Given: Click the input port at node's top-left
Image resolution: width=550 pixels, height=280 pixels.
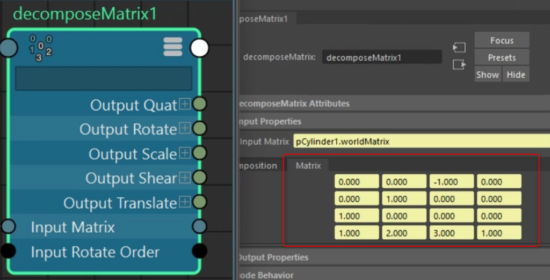Looking at the screenshot, I should (x=8, y=48).
